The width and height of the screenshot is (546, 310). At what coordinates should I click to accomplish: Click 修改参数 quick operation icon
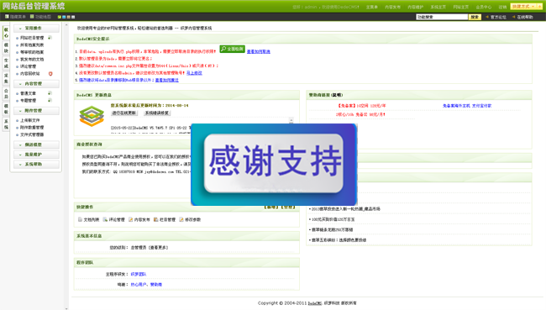(181, 219)
